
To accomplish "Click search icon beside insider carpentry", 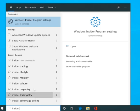I will [x=9, y=89].
